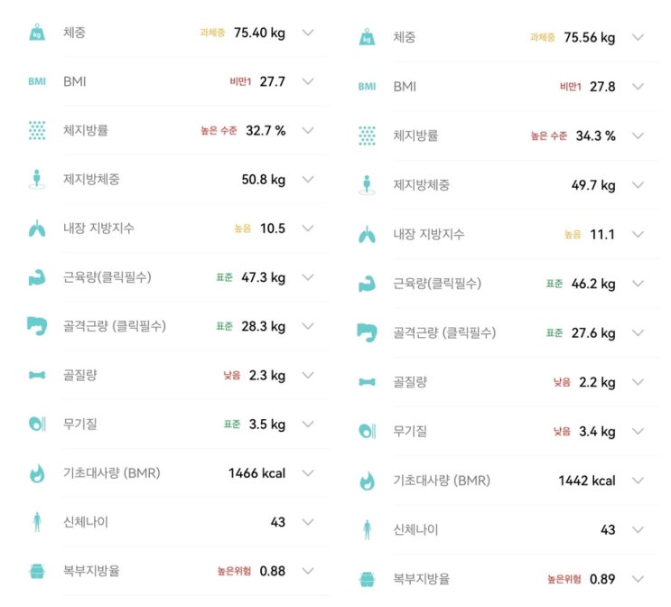The height and width of the screenshot is (607, 671).
Task: Click the BMI icon beside 27.8
Action: tap(367, 87)
